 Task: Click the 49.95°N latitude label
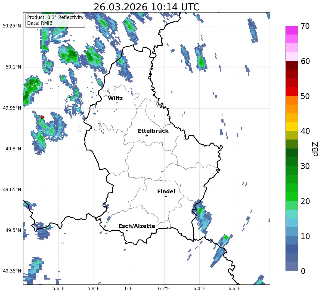pyautogui.click(x=12, y=108)
